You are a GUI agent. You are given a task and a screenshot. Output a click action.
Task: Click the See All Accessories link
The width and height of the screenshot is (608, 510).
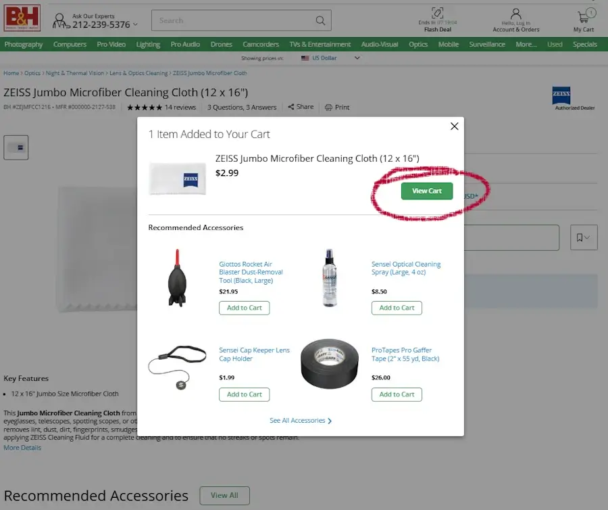pyautogui.click(x=301, y=421)
